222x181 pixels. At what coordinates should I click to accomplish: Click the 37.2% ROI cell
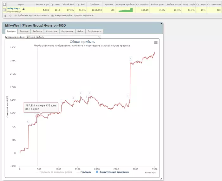tap(68, 10)
